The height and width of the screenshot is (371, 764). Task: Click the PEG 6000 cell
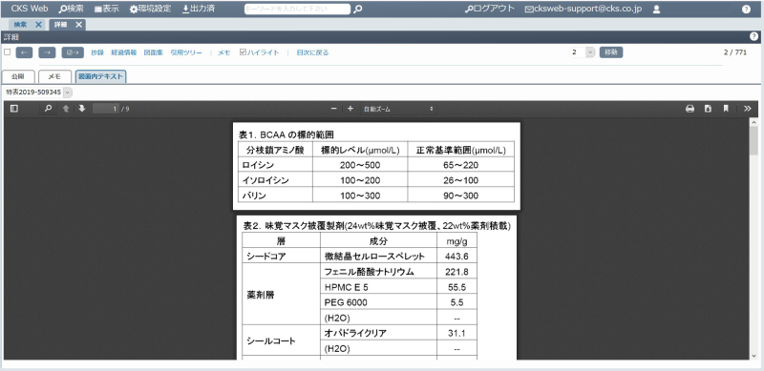[x=378, y=302]
